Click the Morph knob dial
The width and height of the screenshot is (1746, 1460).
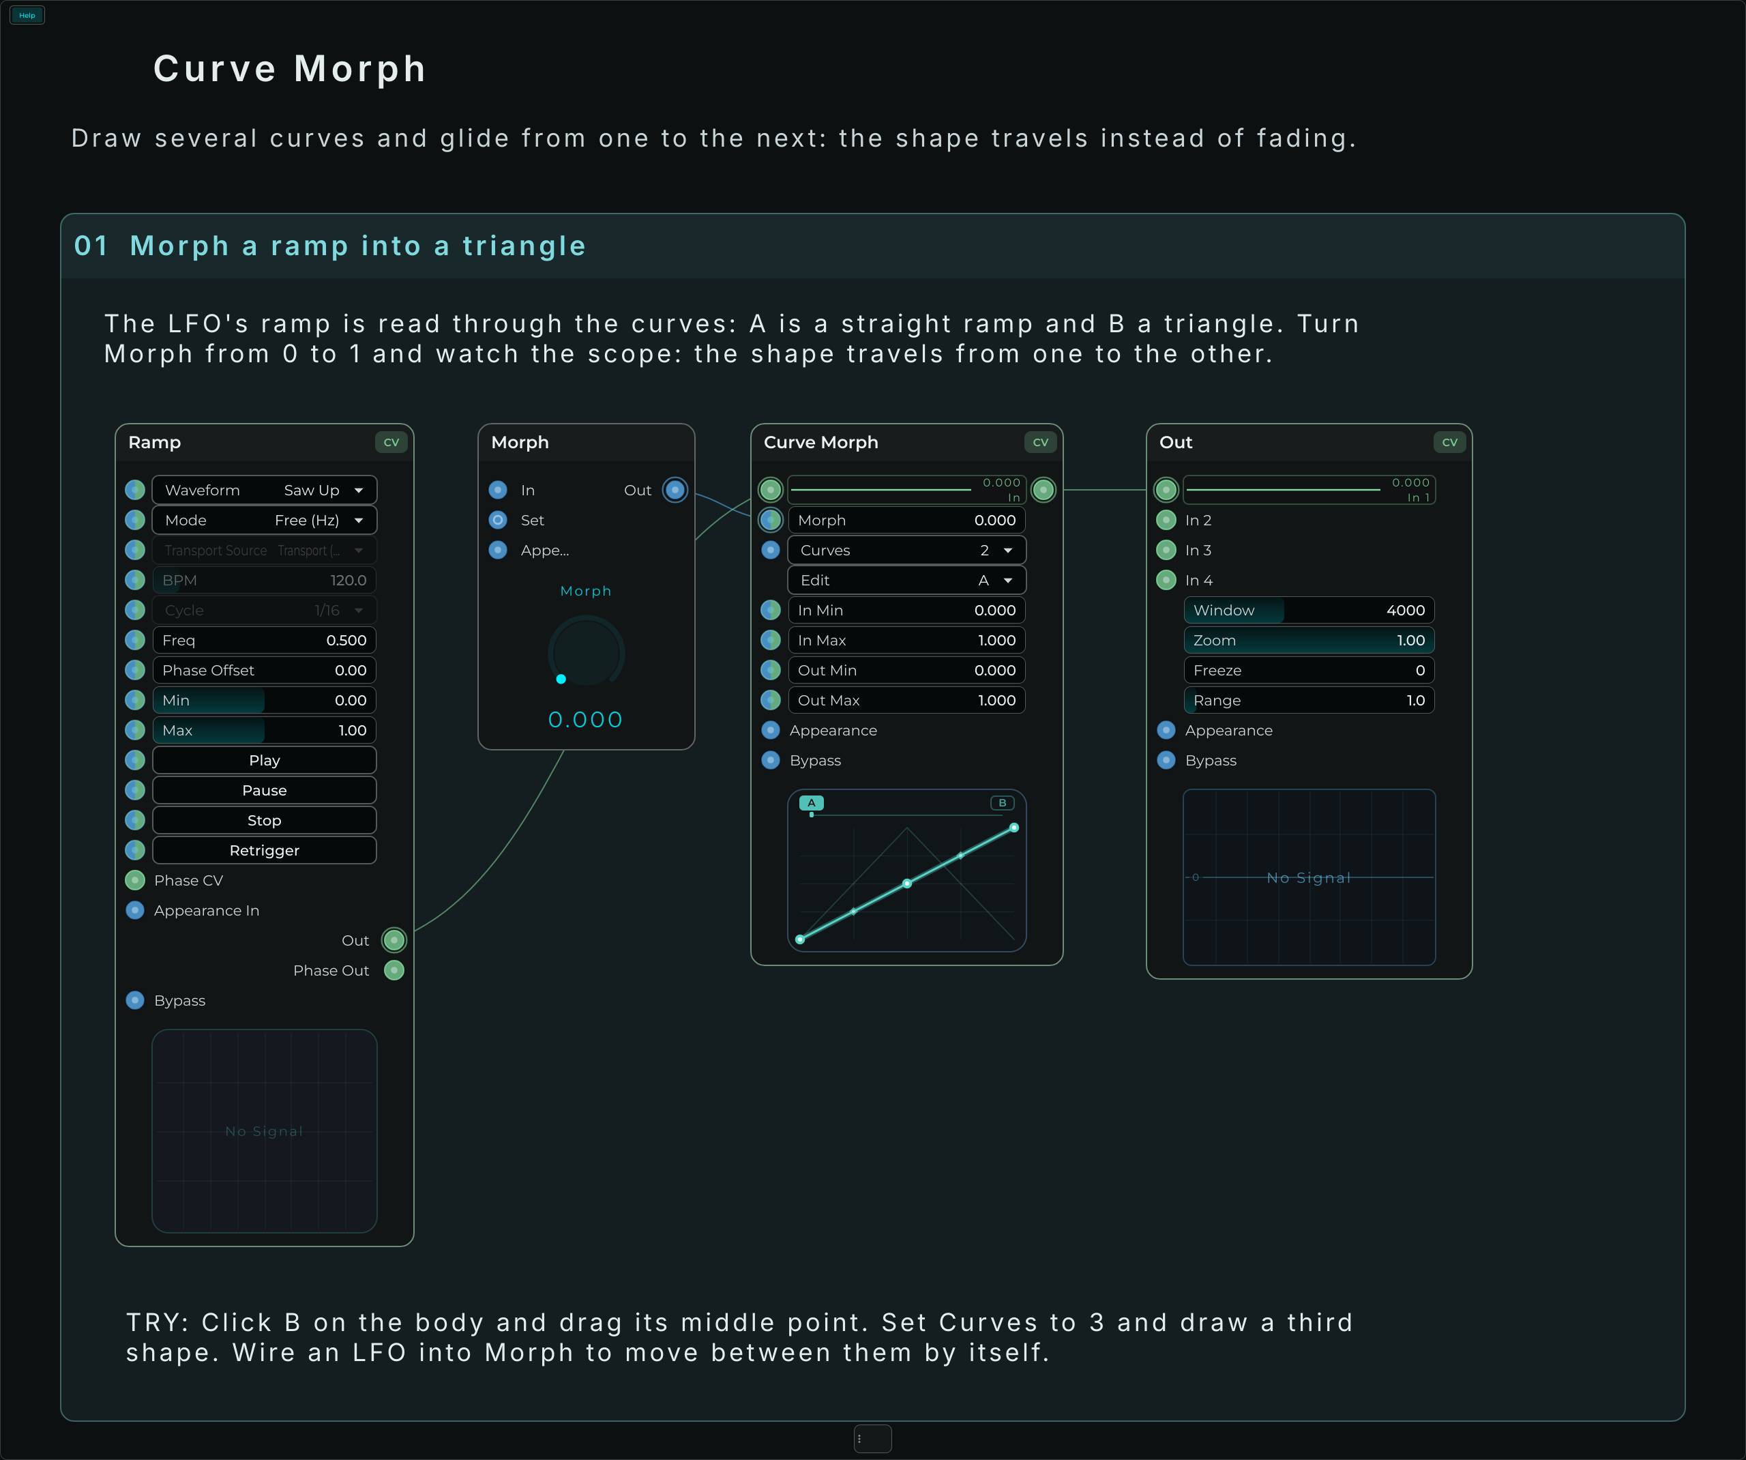(586, 652)
